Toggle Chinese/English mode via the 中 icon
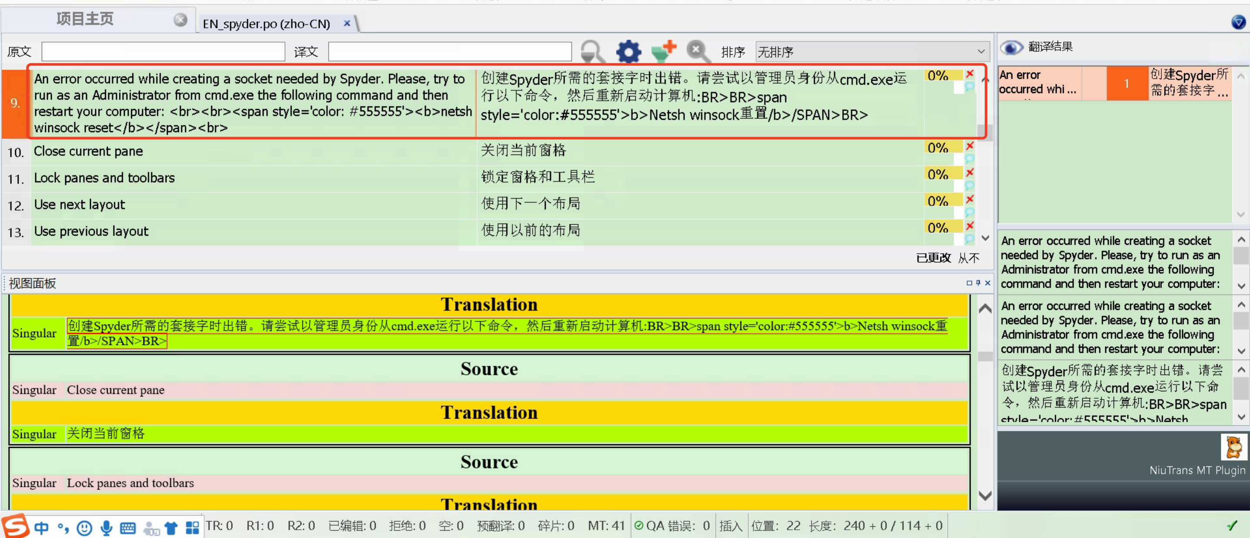1250x538 pixels. point(42,528)
